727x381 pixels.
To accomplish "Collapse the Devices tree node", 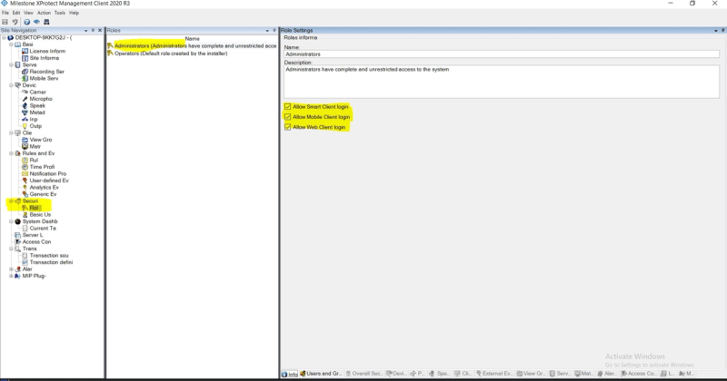I will tap(11, 85).
